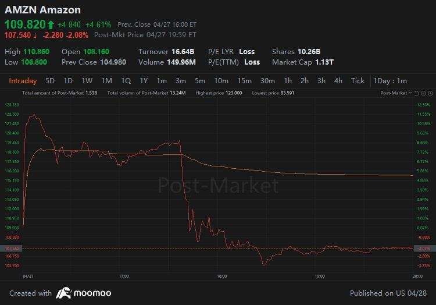The height and width of the screenshot is (305, 436).
Task: Click the Post-Mkt Price 04/27 19:59 ET label
Action: [145, 35]
